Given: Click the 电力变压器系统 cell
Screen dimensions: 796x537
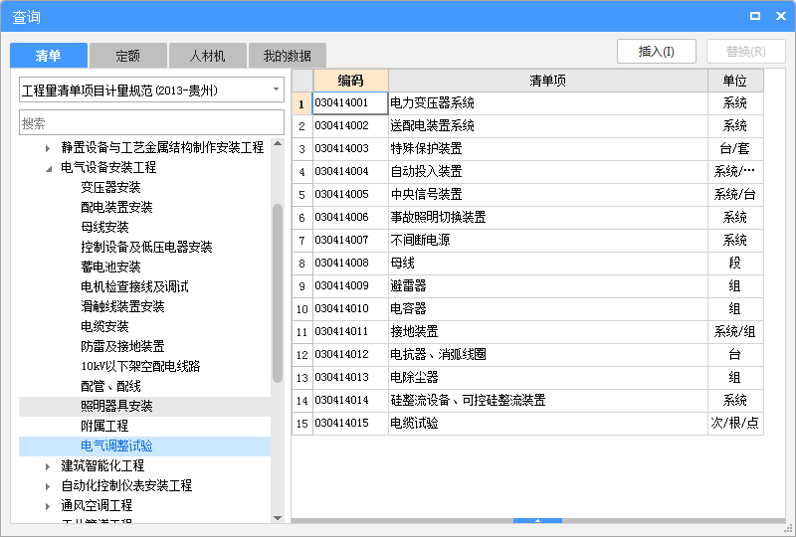Looking at the screenshot, I should [548, 103].
